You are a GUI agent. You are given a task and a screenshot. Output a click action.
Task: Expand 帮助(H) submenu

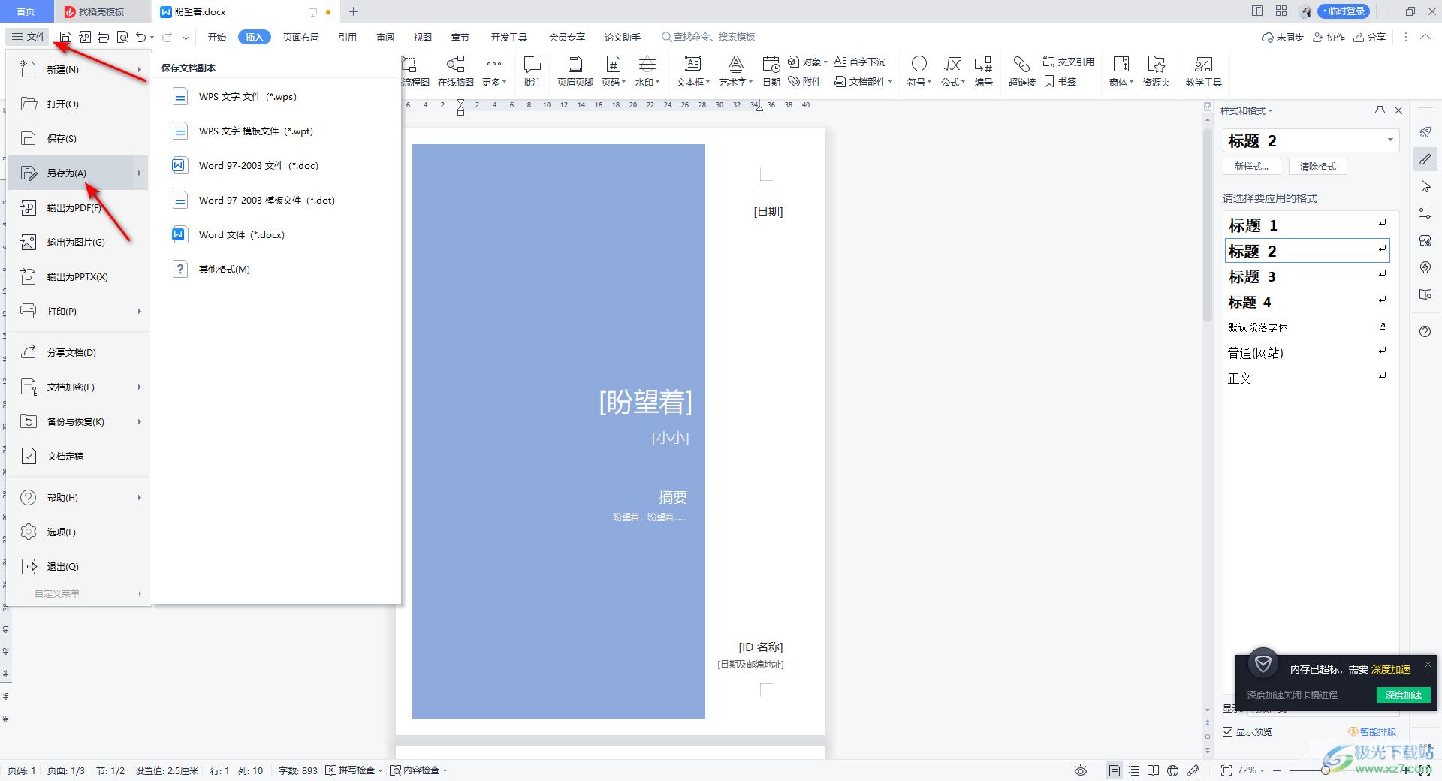[x=140, y=498]
